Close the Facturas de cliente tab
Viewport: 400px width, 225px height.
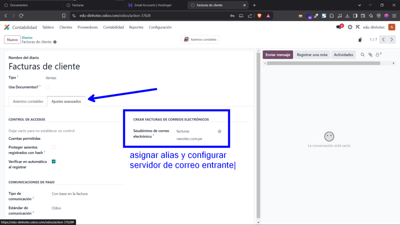[x=245, y=5]
